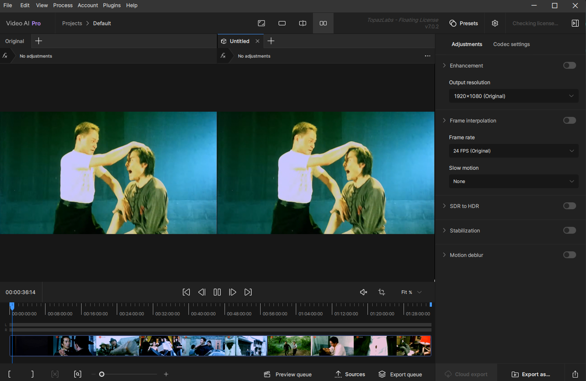Select the side-by-side view layout icon
The height and width of the screenshot is (381, 586).
click(323, 23)
